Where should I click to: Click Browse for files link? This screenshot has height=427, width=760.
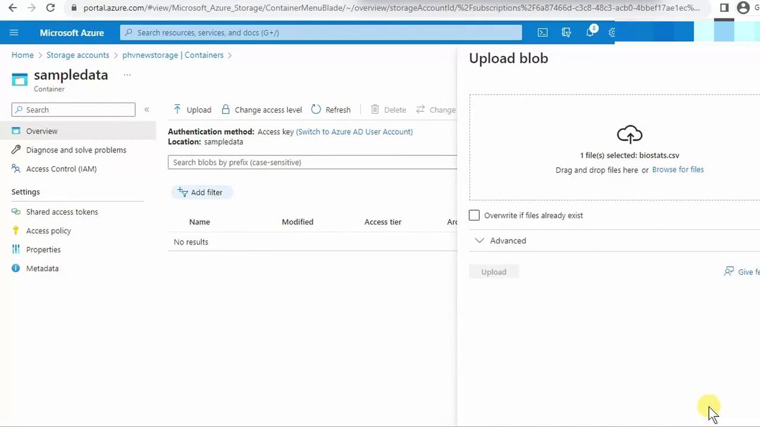(x=677, y=170)
